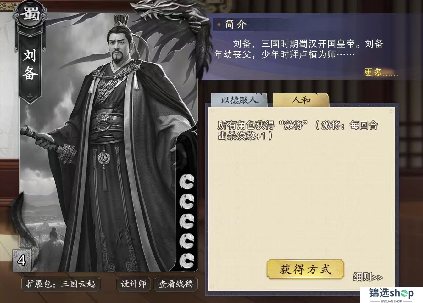Click the 蜀 faction emblem badge
This screenshot has width=423, height=303.
pyautogui.click(x=30, y=13)
